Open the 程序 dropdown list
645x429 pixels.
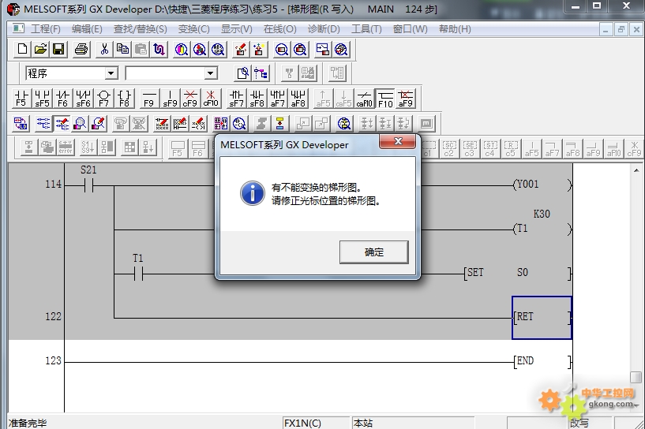(x=111, y=73)
